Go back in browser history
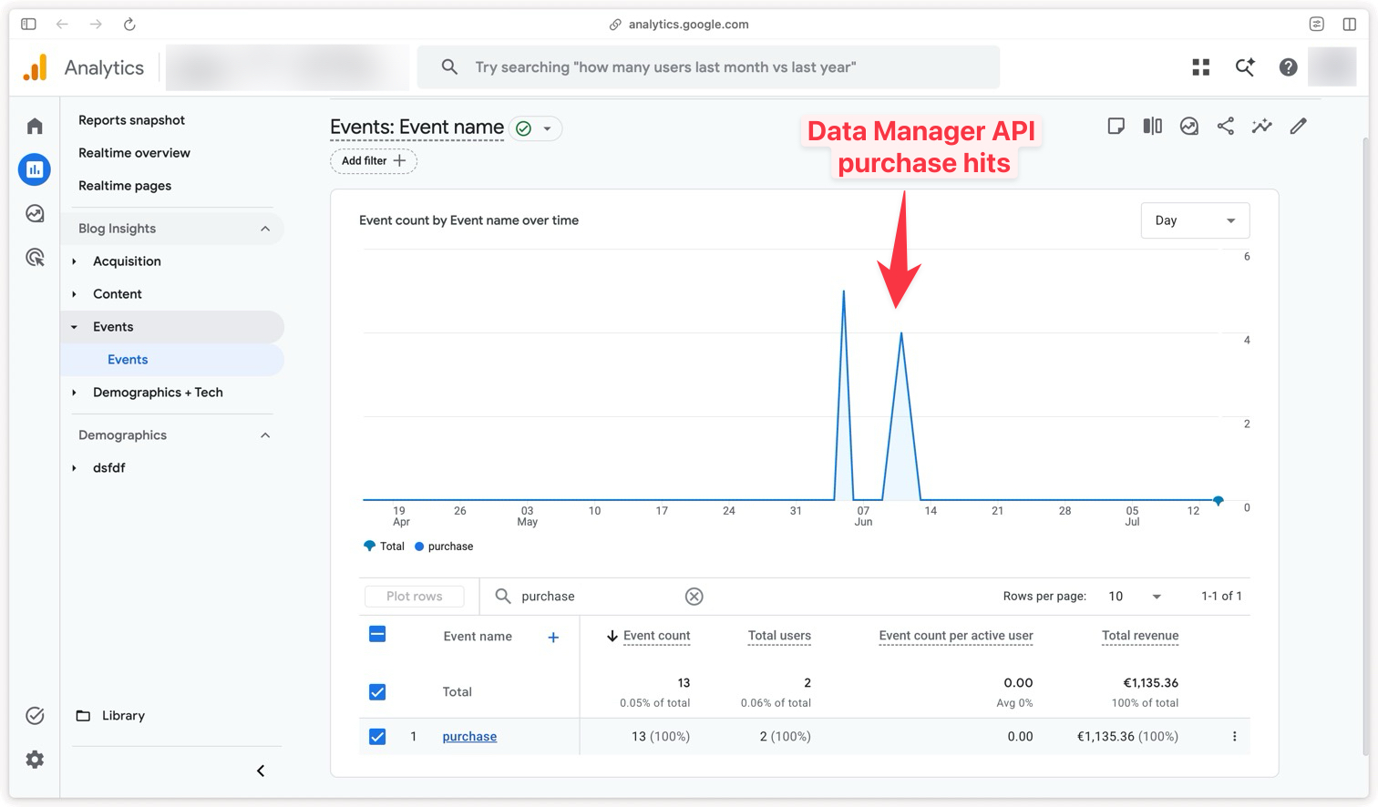This screenshot has height=807, width=1378. point(62,25)
